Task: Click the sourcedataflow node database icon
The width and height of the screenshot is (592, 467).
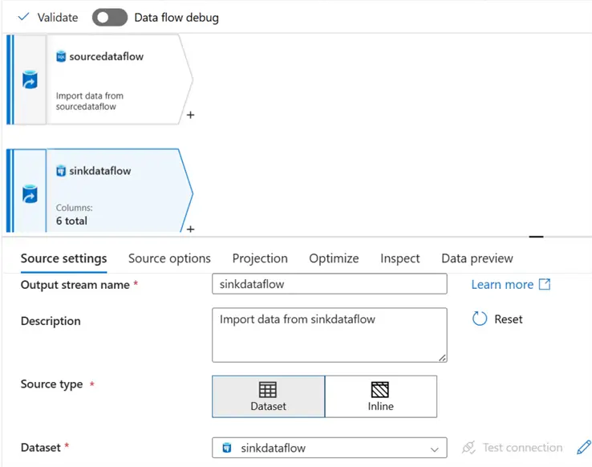Action: (x=30, y=79)
